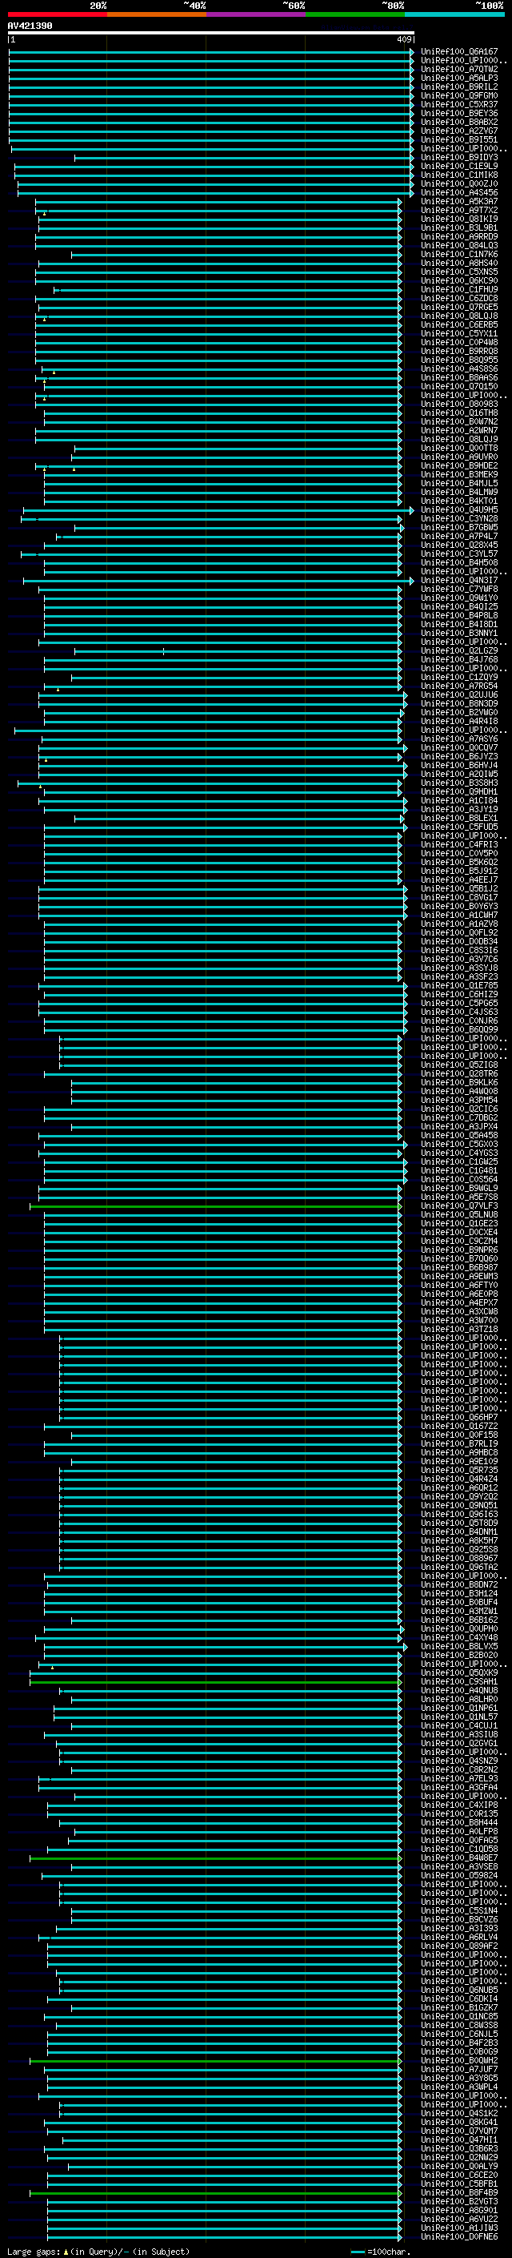
Task: Select the UniRef100_C5YX11 label
Action: 459,334
